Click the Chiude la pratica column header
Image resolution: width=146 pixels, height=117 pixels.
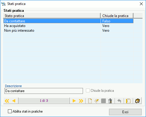tap(117, 16)
